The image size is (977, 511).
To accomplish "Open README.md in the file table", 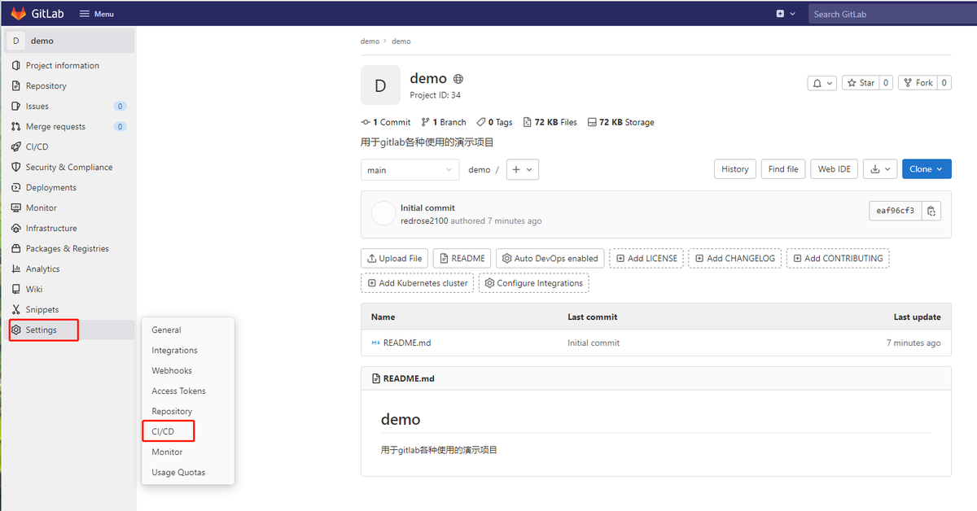I will 407,343.
